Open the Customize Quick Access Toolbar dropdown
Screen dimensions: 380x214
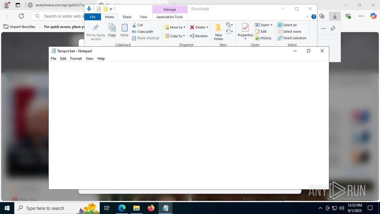pos(111,9)
